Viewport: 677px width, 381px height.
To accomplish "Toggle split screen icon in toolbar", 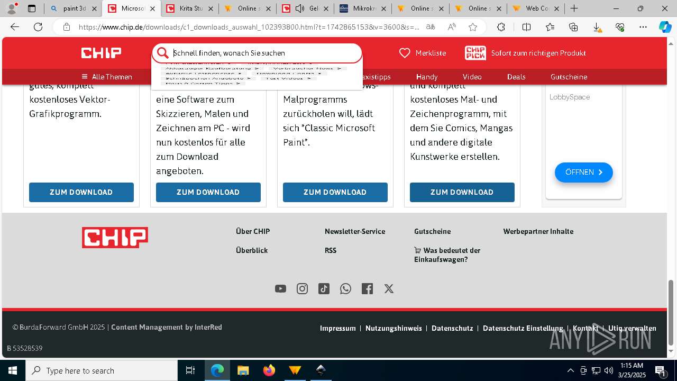I will click(x=526, y=27).
